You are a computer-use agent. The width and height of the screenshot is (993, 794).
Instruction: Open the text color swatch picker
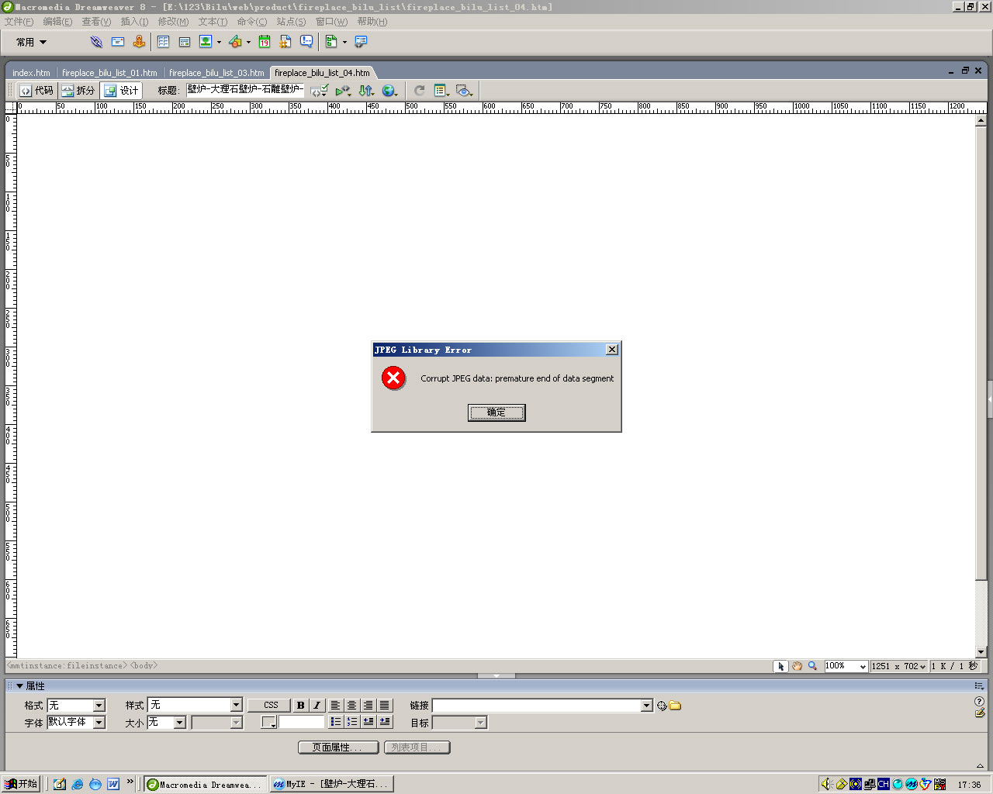tap(268, 722)
